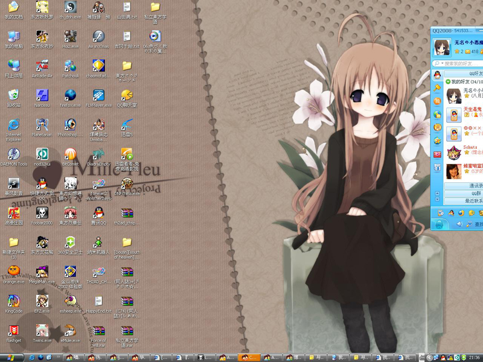Viewport: 483px width, 362px height.
Task: Expand the 通讯录 section in QQ
Action: pyautogui.click(x=464, y=186)
